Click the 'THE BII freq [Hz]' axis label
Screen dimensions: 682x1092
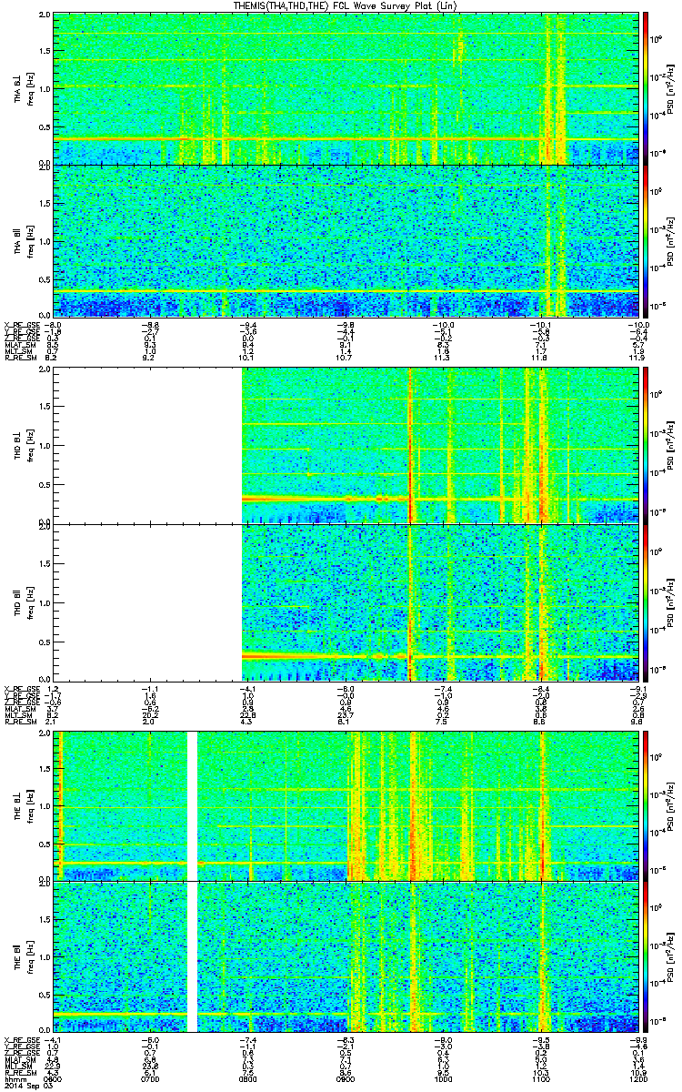coord(25,956)
